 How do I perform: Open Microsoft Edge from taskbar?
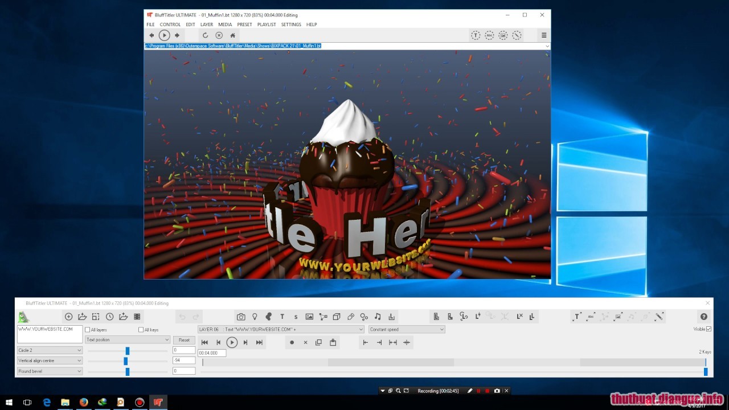point(47,402)
